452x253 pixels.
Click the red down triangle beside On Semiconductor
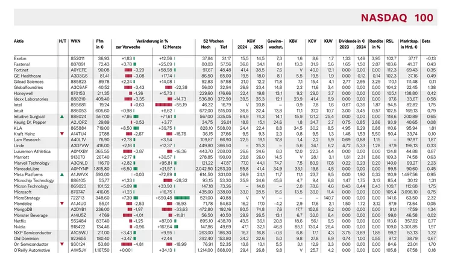[x=62, y=244]
